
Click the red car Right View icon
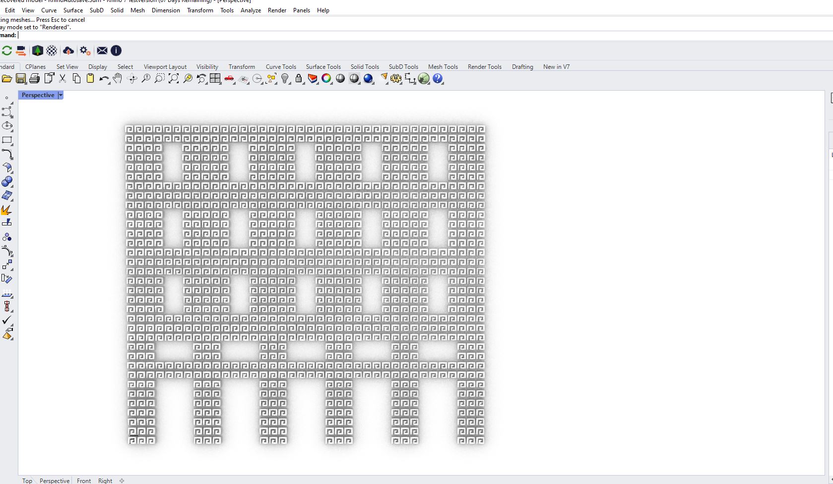229,79
